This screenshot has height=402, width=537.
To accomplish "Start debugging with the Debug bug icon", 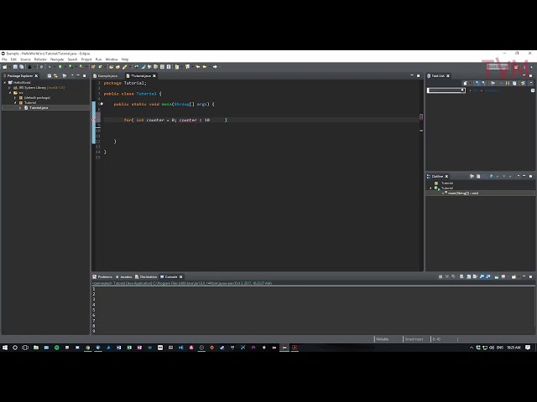I will pos(50,67).
